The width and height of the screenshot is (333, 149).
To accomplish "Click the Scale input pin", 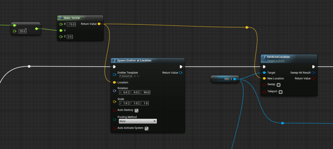I will [x=114, y=101].
